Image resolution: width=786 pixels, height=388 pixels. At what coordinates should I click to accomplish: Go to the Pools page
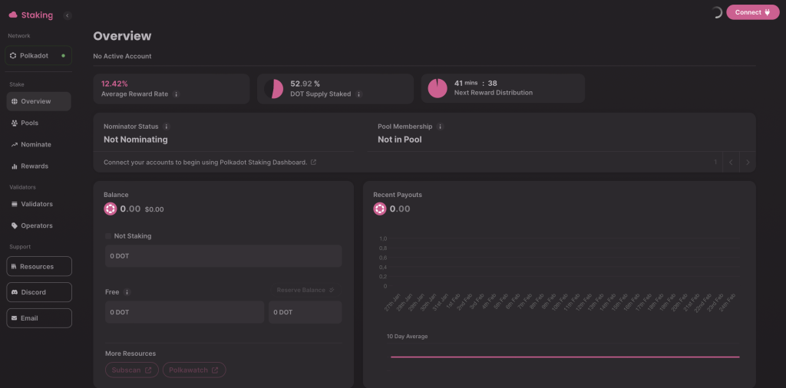[x=38, y=123]
